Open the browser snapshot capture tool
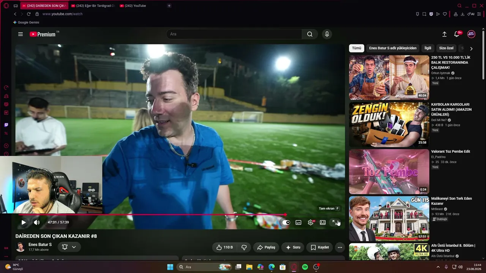486x273 pixels. 424,14
